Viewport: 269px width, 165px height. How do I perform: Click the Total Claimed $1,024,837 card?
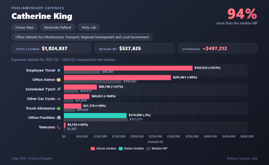(51, 48)
